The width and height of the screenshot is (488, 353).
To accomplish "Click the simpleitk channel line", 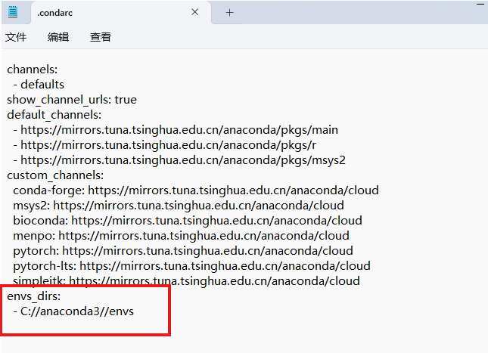I will (186, 281).
